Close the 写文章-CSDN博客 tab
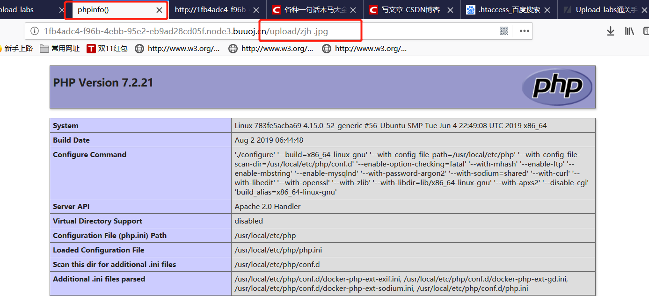Image resolution: width=649 pixels, height=296 pixels. coord(450,10)
